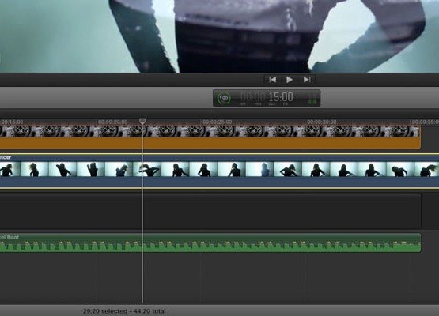Viewport: 439px width, 316px height.
Task: Click the Play button under the viewer
Action: pos(290,80)
